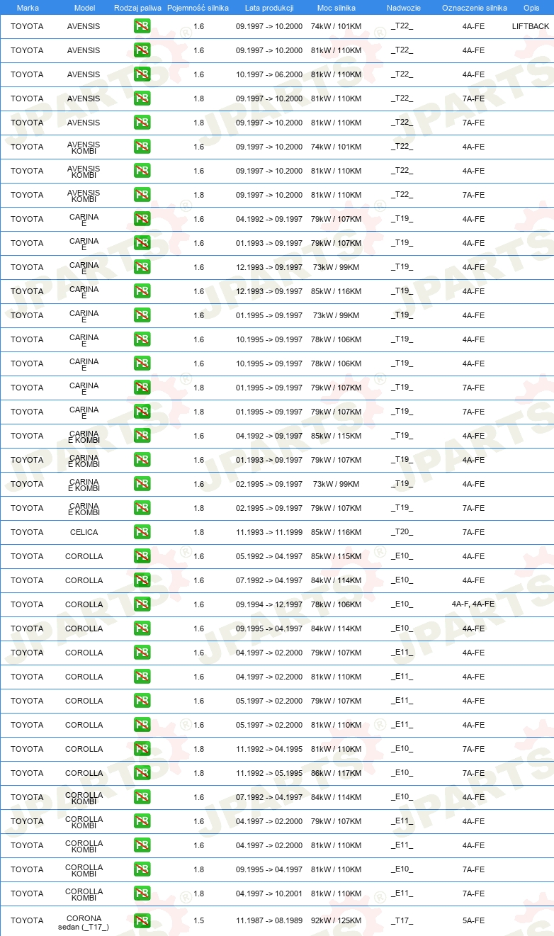The width and height of the screenshot is (554, 936).
Task: Click the fuel icon for COROLLA 05.1997 81kW / 110KM
Action: [x=142, y=725]
